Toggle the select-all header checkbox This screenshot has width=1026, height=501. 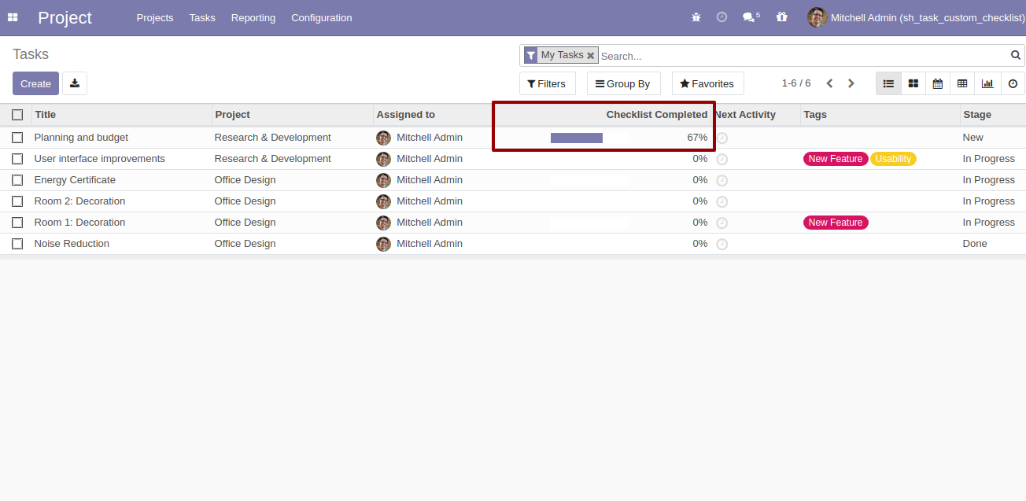[x=17, y=115]
